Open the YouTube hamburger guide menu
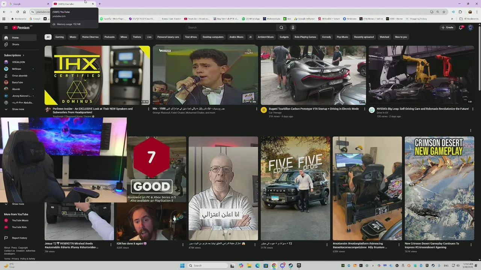This screenshot has height=270, width=481. 6,27
